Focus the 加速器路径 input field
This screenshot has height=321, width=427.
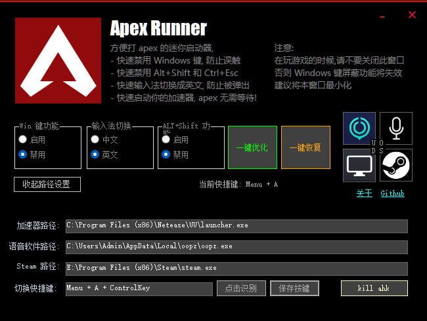tap(236, 226)
